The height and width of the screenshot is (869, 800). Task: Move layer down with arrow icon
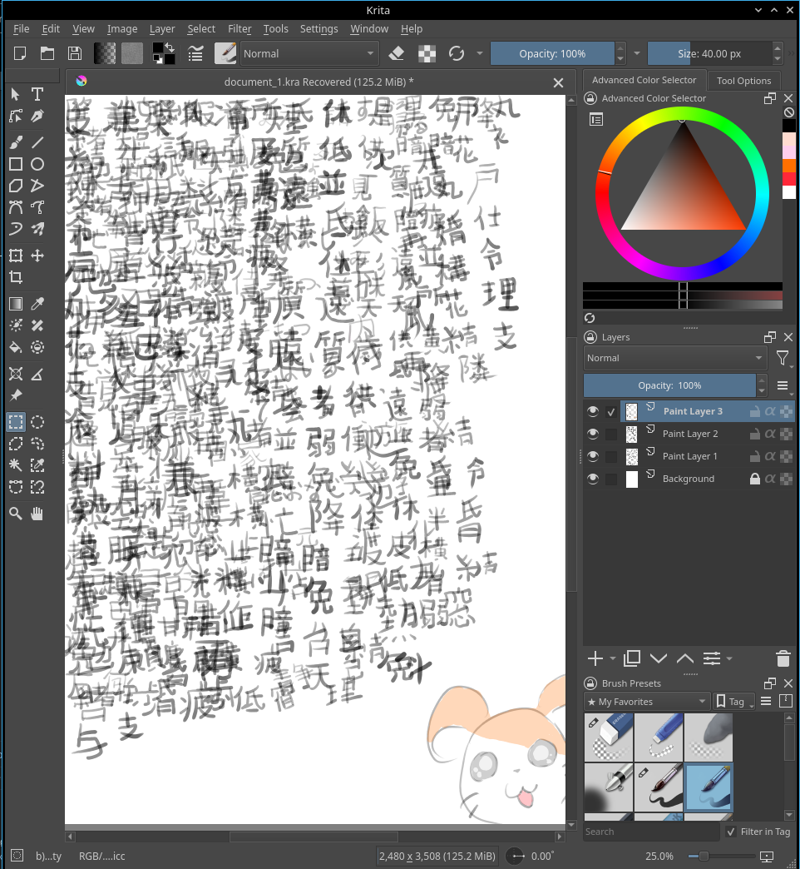[659, 658]
